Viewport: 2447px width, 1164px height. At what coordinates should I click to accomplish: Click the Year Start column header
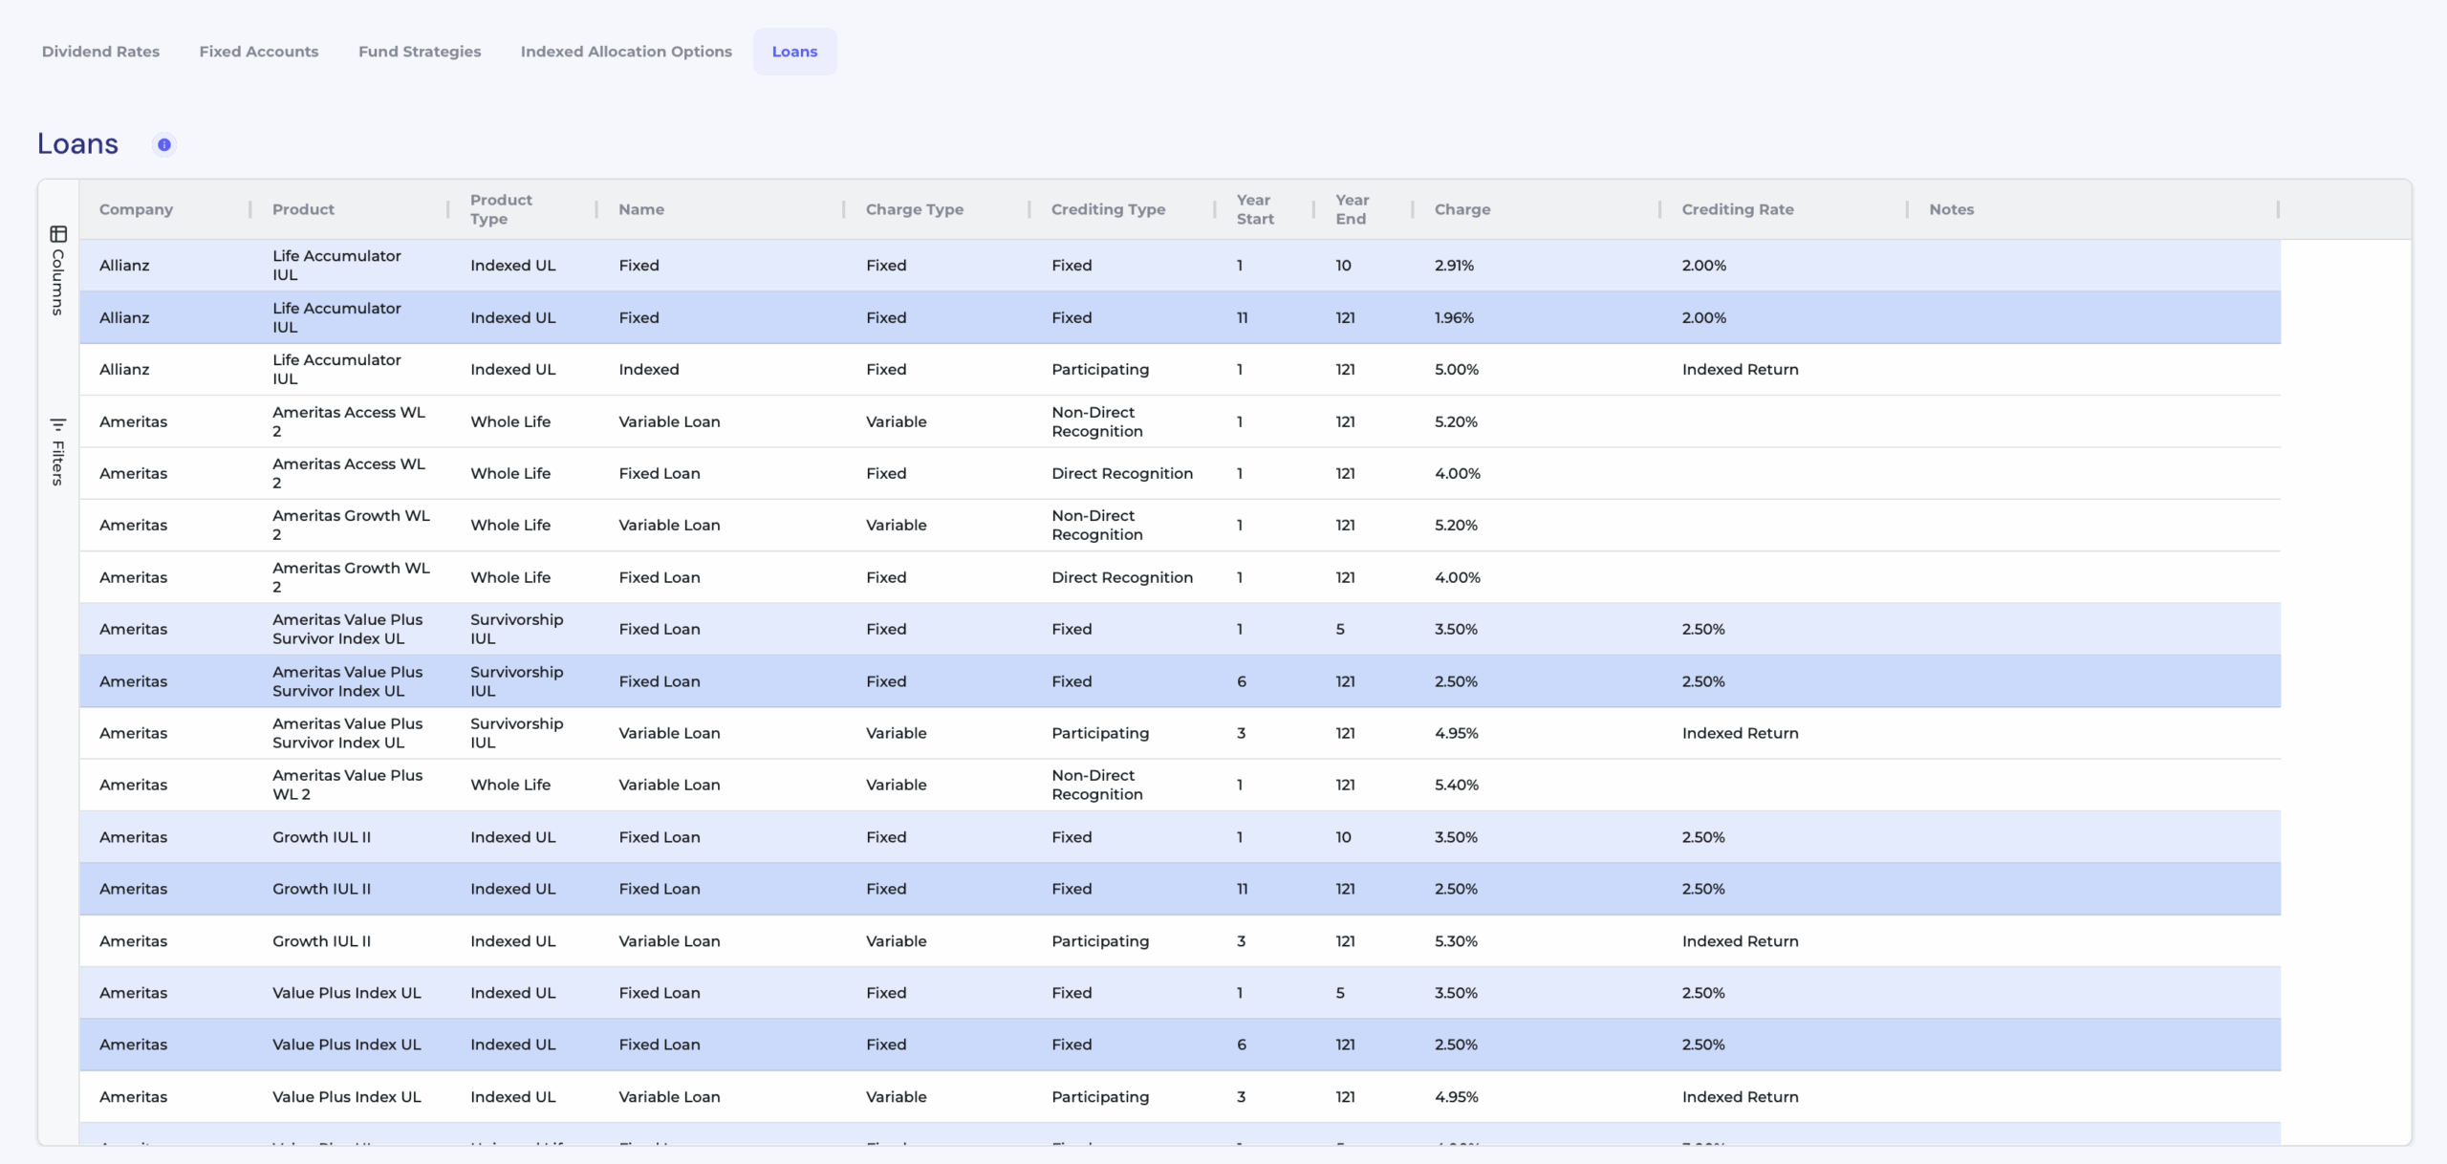pyautogui.click(x=1254, y=209)
